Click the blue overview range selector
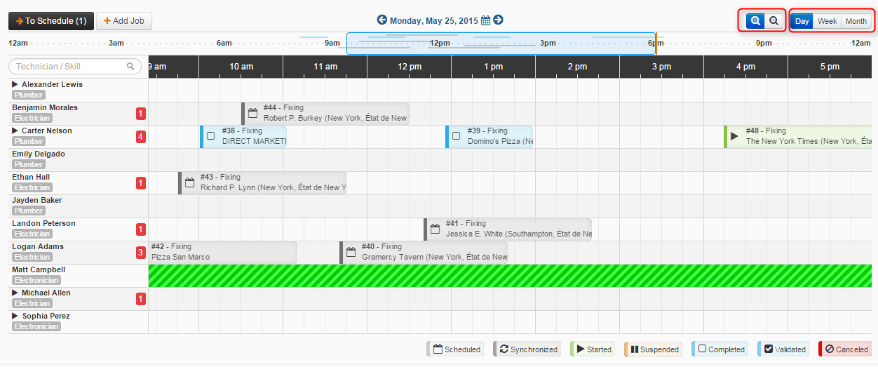This screenshot has width=878, height=367. (x=501, y=43)
